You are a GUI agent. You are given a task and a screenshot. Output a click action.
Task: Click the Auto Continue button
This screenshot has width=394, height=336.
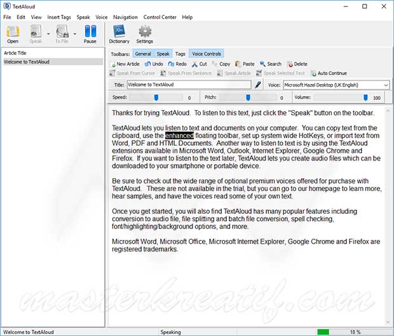tap(328, 73)
